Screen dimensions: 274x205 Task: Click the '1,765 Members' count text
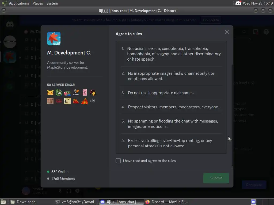pos(63,179)
